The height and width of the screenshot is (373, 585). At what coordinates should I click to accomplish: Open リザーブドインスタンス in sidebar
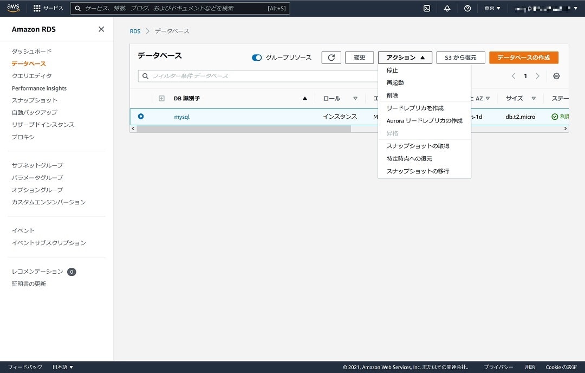point(43,125)
